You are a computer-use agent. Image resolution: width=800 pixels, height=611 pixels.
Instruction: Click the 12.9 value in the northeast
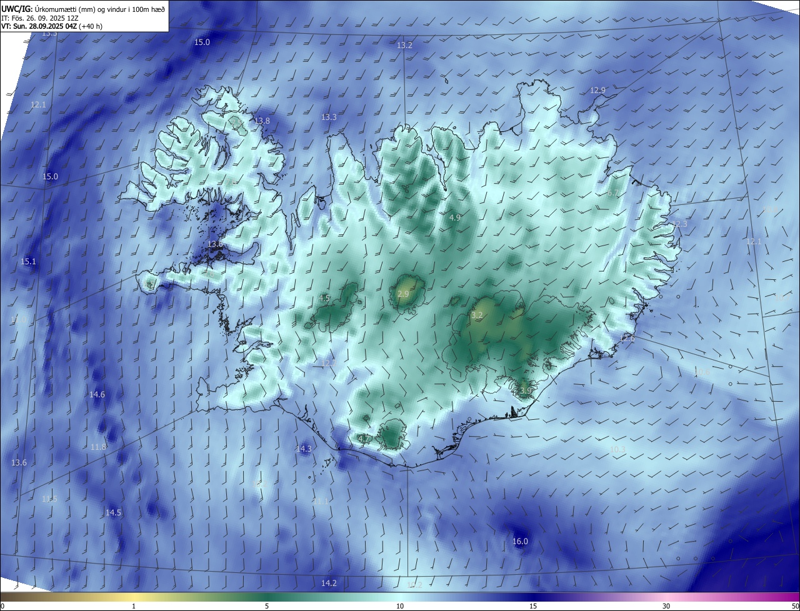pos(597,91)
